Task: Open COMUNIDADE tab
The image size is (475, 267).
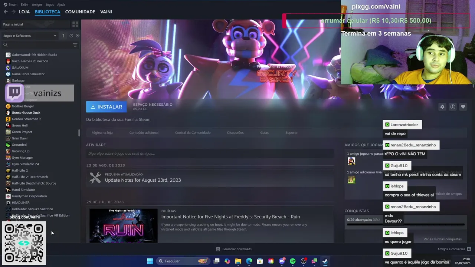Action: (80, 12)
